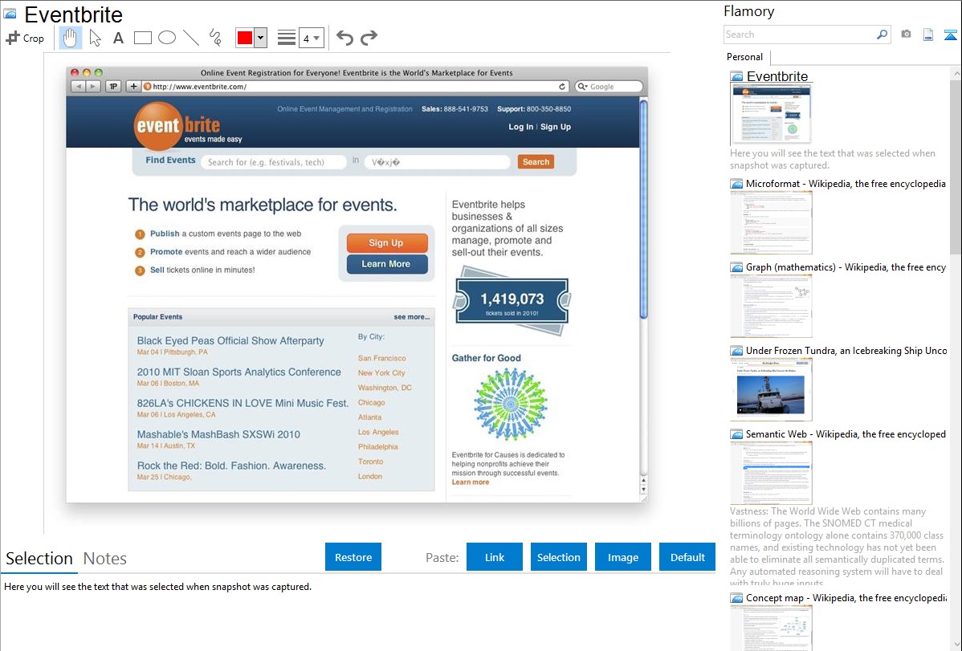Viewport: 962px width, 651px height.
Task: Select the straight line tool
Action: [191, 38]
